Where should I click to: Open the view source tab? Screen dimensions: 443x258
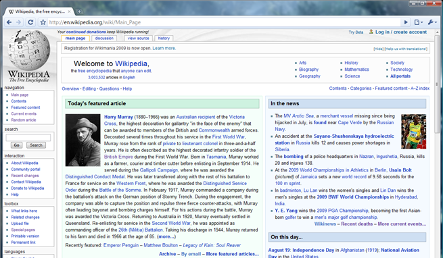tap(138, 38)
